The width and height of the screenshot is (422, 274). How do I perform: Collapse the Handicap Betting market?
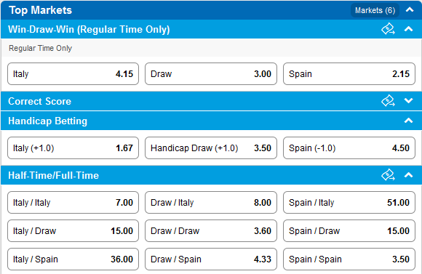(408, 121)
